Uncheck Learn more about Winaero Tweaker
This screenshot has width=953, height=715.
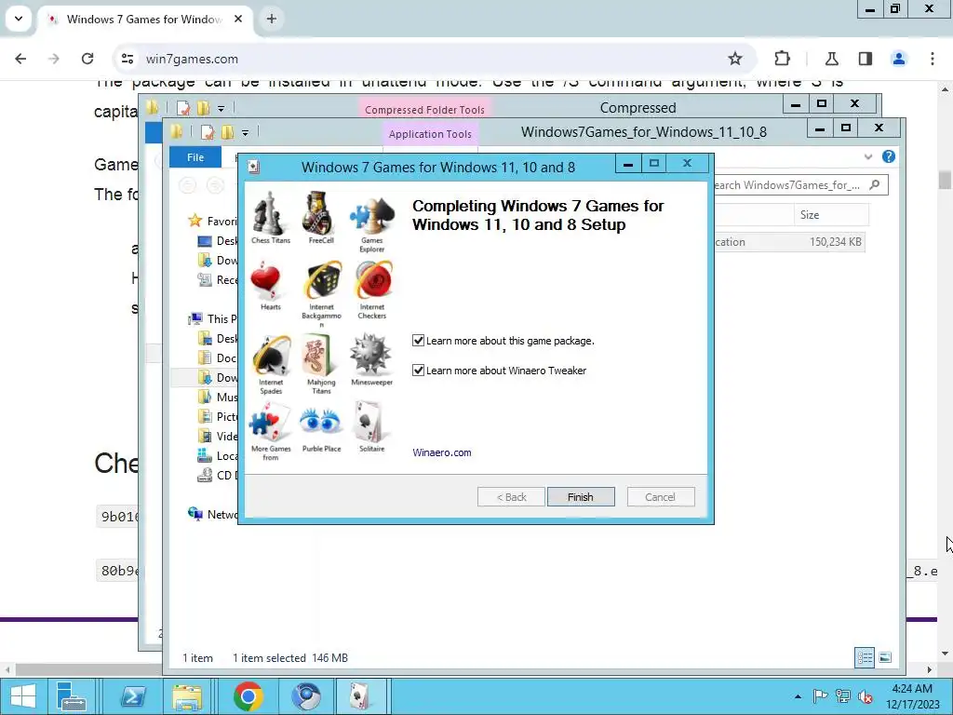[x=418, y=371]
